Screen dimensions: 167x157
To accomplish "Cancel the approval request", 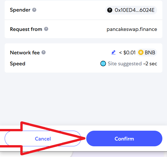I will (x=43, y=138).
